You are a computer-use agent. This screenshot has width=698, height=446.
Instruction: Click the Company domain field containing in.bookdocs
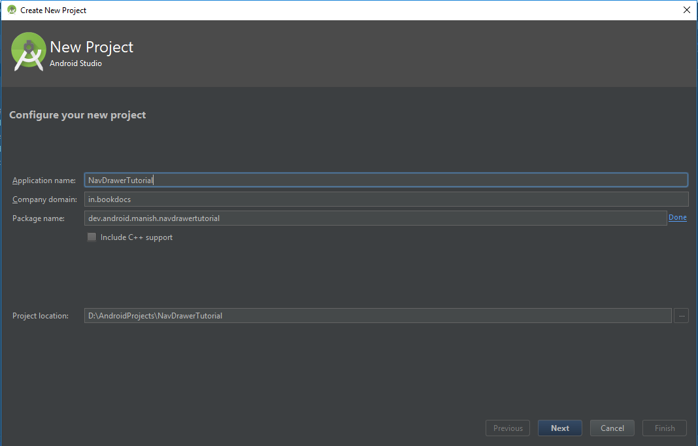click(386, 199)
